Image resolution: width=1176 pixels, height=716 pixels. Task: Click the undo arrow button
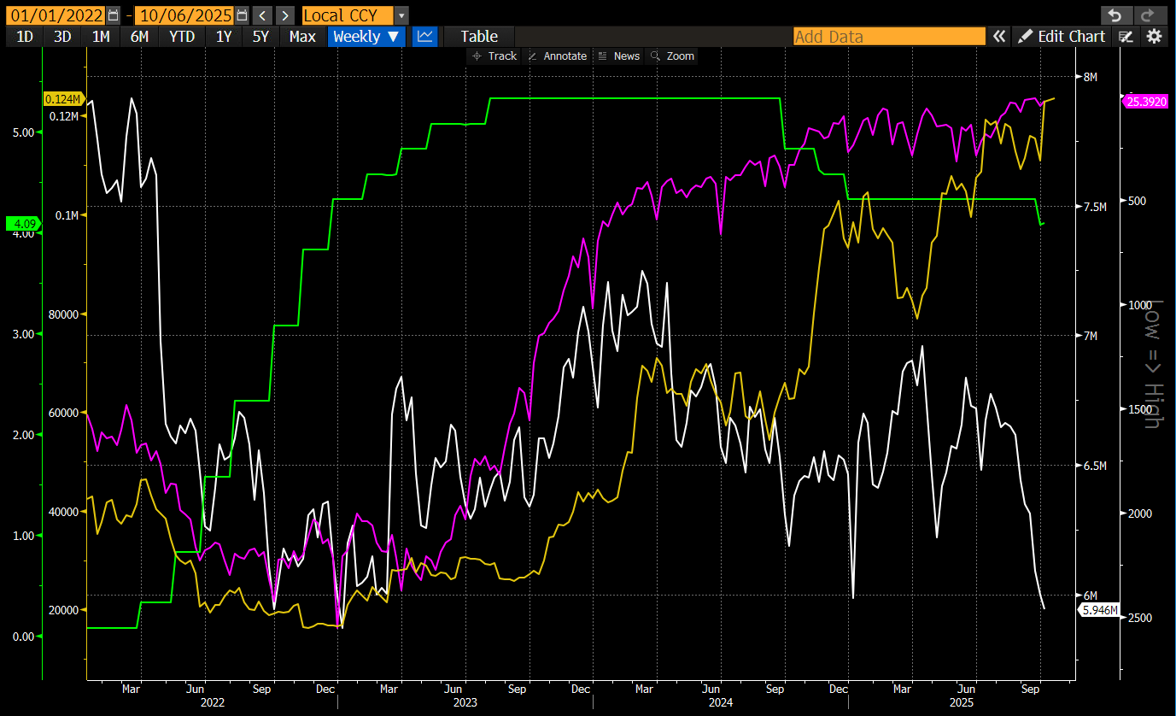click(1113, 15)
